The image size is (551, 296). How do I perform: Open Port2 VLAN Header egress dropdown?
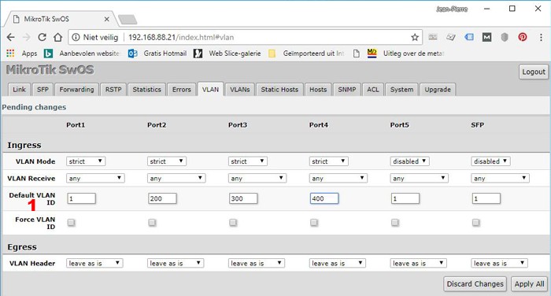pos(176,263)
